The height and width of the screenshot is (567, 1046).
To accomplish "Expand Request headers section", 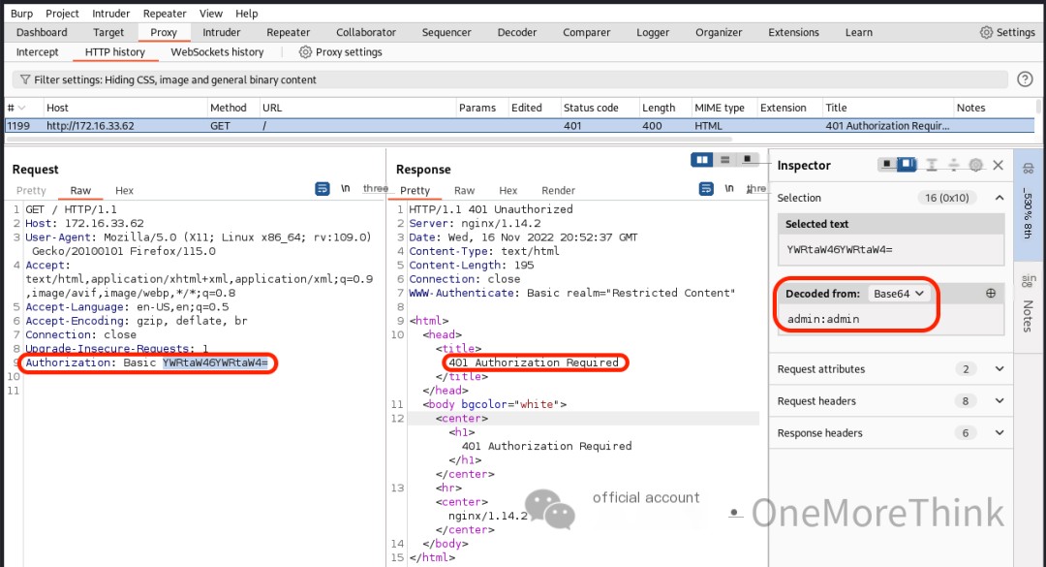I will click(x=1000, y=400).
